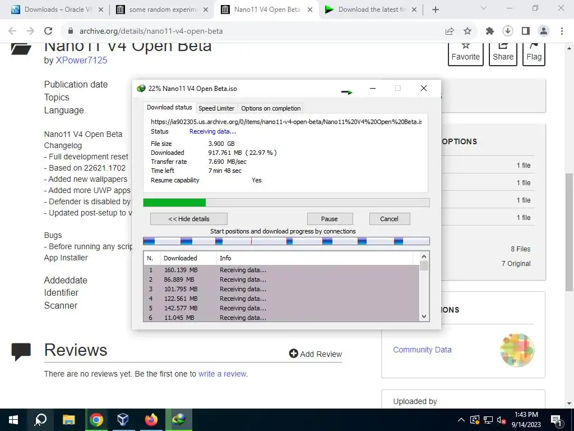Viewport: 574px width, 431px height.
Task: Toggle Chrome side panel icon
Action: (x=526, y=31)
